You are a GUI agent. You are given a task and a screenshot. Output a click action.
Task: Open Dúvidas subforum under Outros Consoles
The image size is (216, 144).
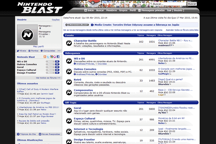click(102, 74)
